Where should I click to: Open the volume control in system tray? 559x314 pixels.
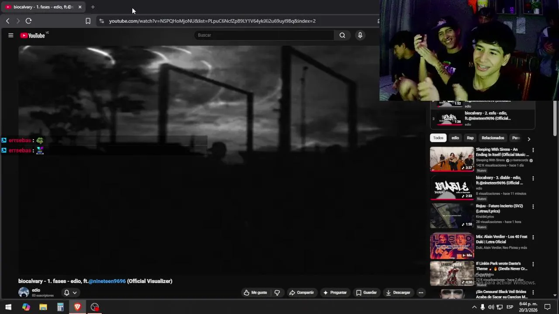click(x=491, y=307)
